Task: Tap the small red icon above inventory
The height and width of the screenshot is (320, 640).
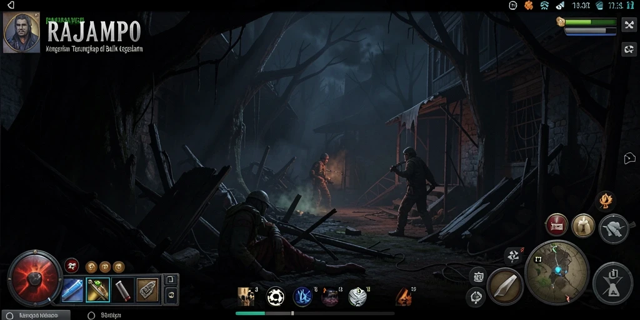Action: coord(71,266)
